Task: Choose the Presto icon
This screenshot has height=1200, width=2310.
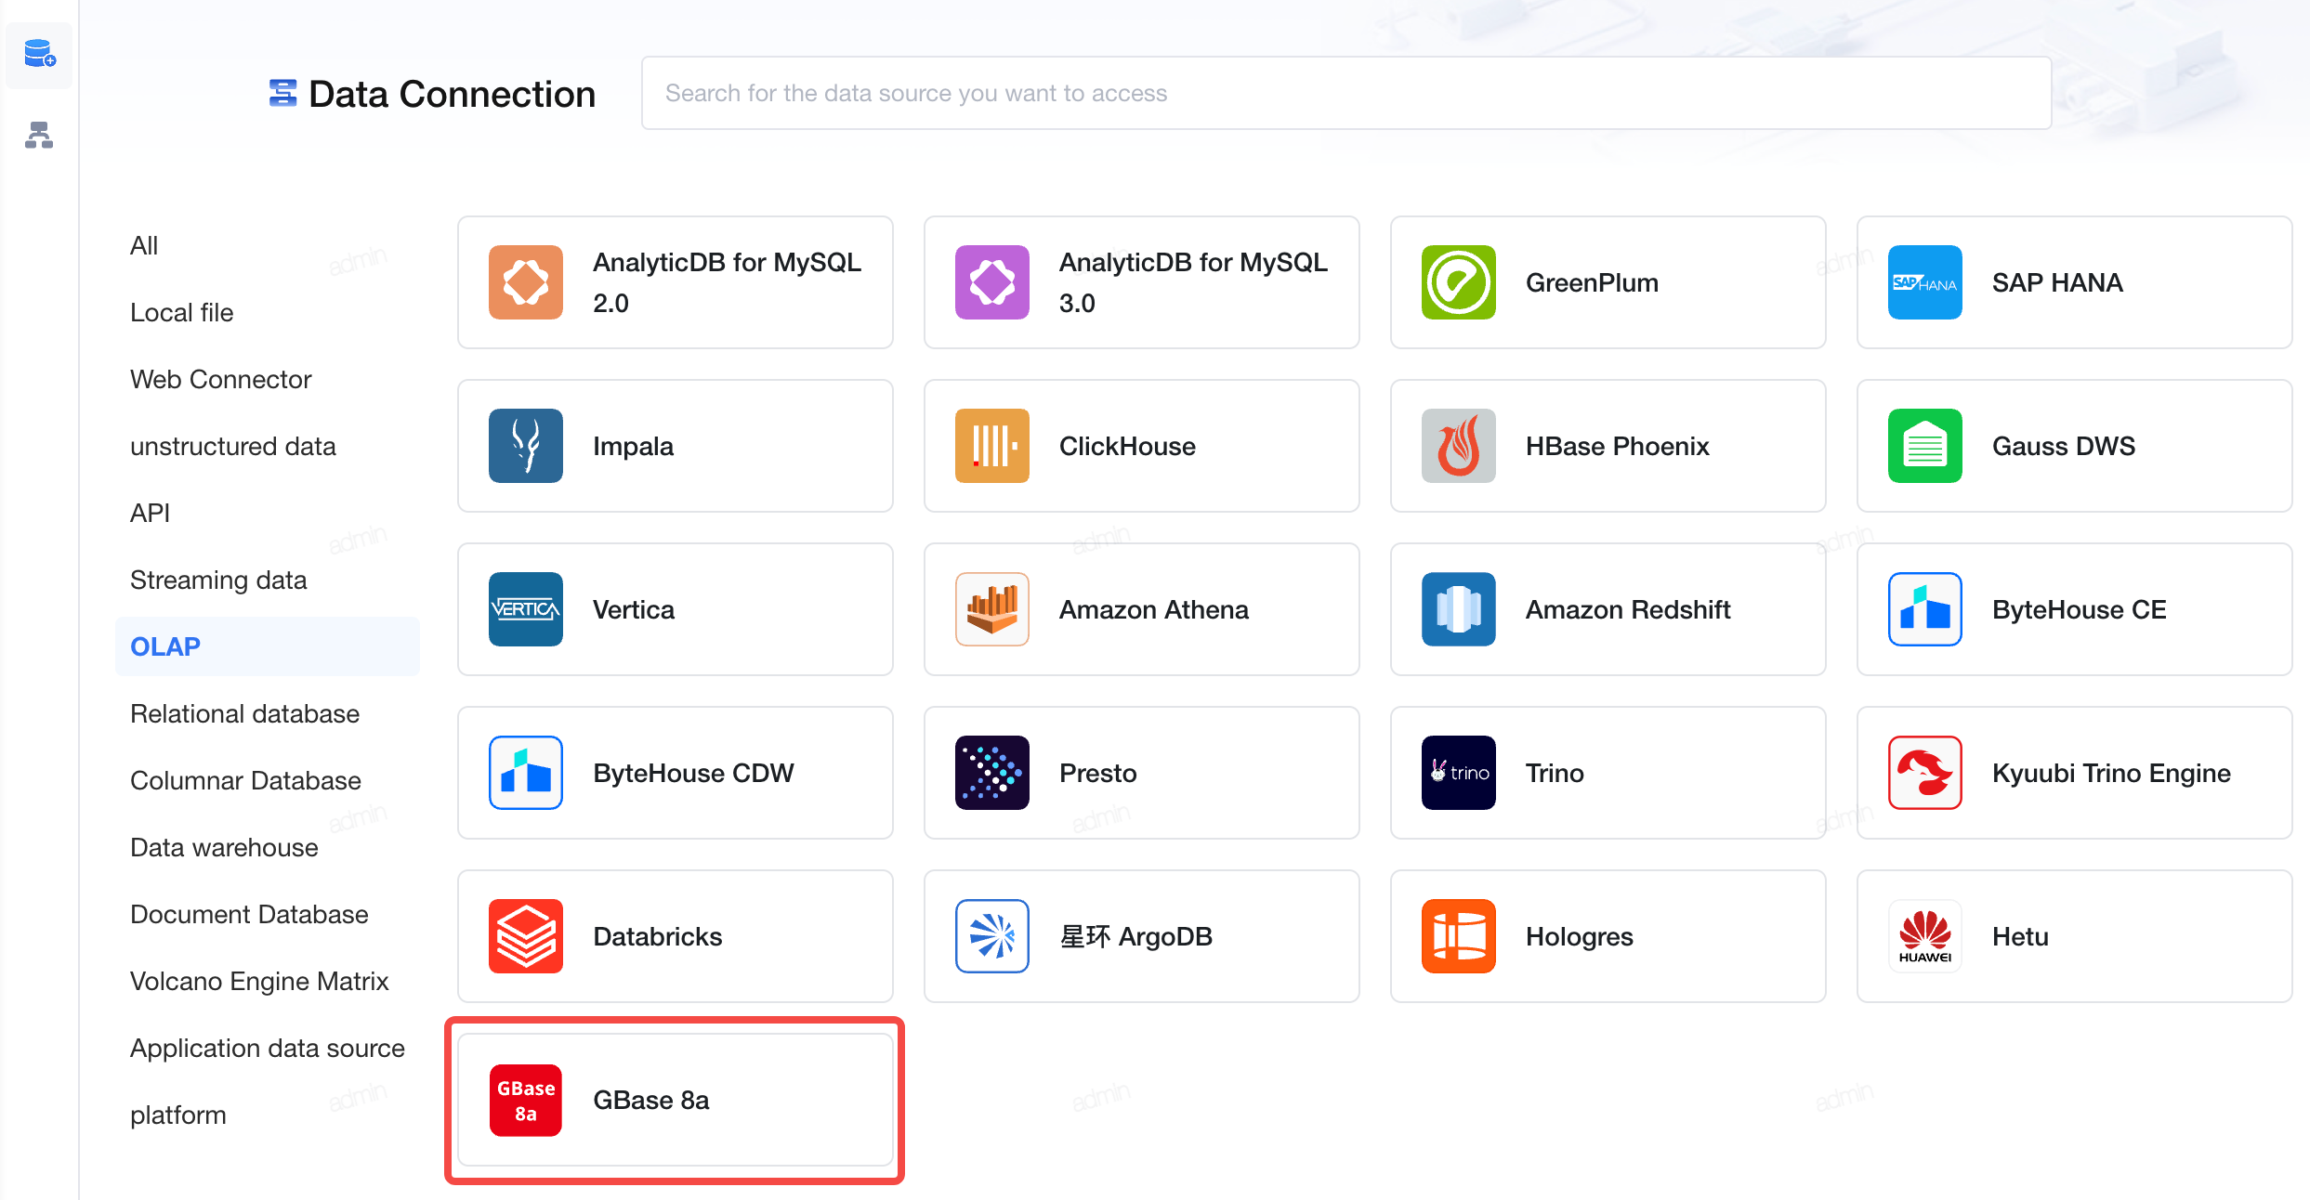Action: point(991,773)
